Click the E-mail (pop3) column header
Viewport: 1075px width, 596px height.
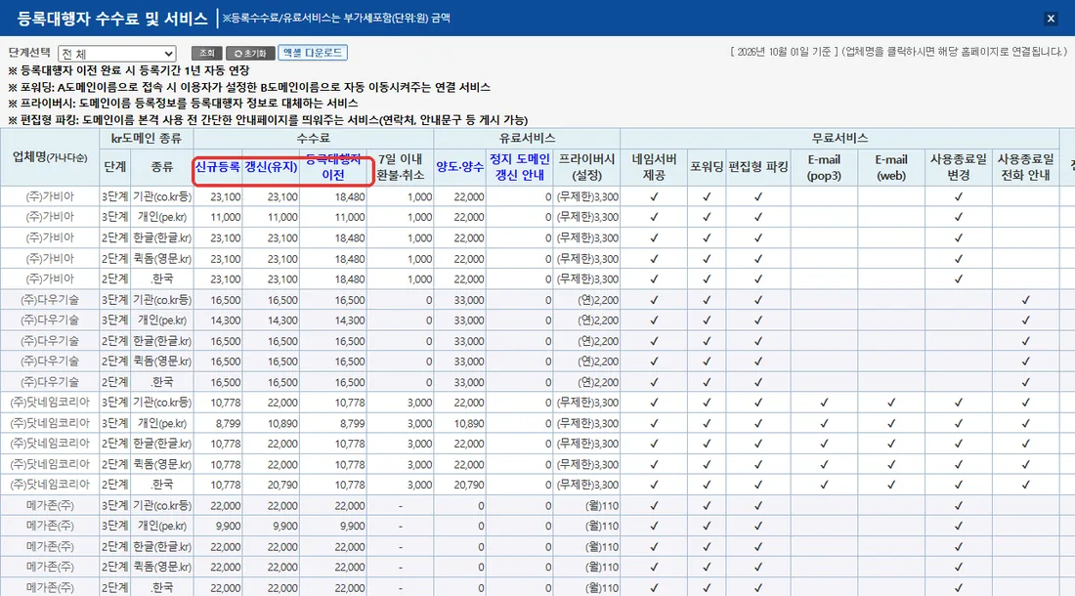824,167
